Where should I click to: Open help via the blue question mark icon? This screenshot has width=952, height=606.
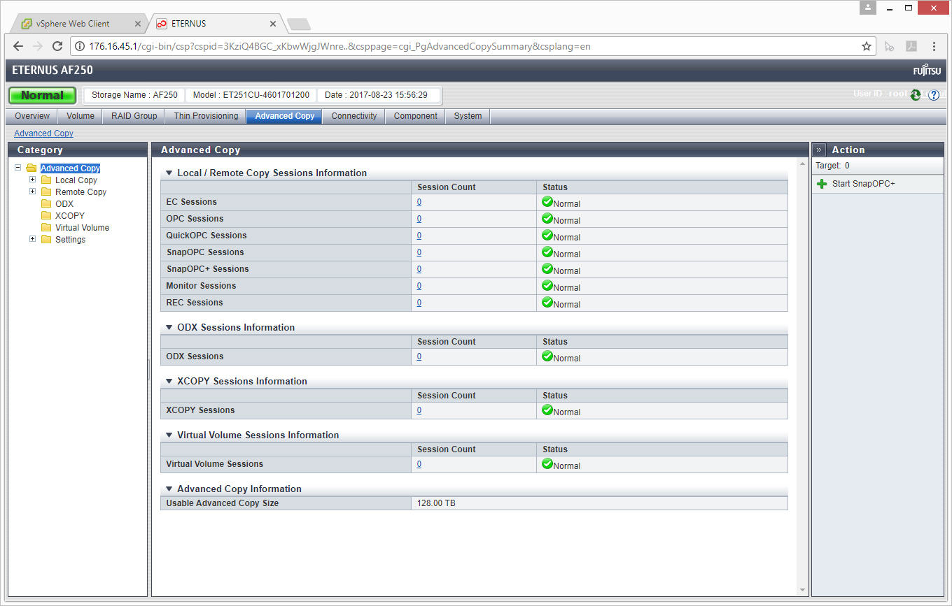(933, 95)
